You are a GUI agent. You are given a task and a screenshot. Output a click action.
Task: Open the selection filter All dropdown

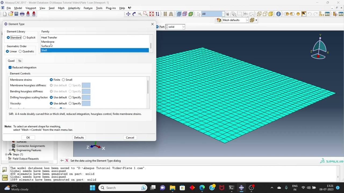pyautogui.click(x=223, y=14)
